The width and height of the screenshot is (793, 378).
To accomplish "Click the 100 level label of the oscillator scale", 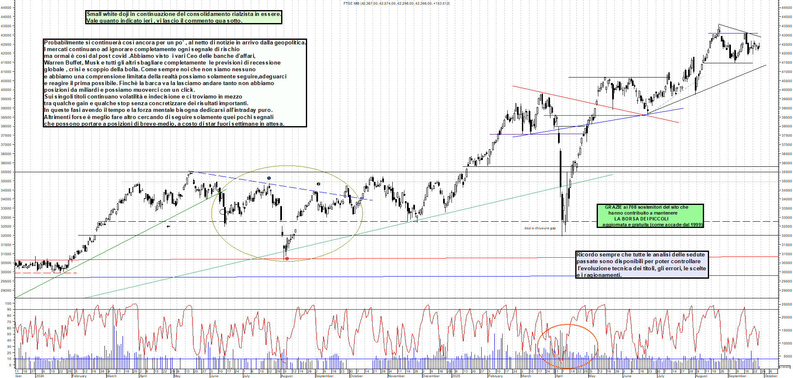I will [x=8, y=303].
